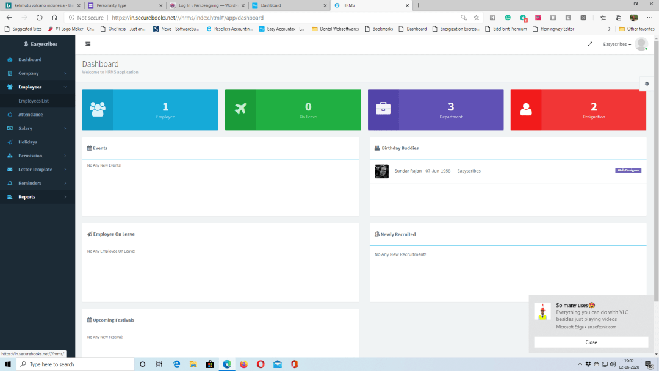Image resolution: width=659 pixels, height=371 pixels.
Task: Click the Letter Template envelope icon
Action: click(10, 169)
